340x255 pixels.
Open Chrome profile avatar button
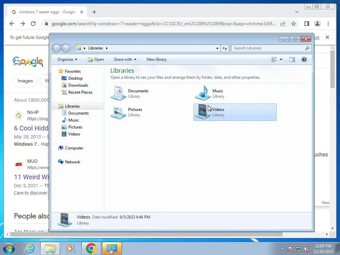click(317, 24)
